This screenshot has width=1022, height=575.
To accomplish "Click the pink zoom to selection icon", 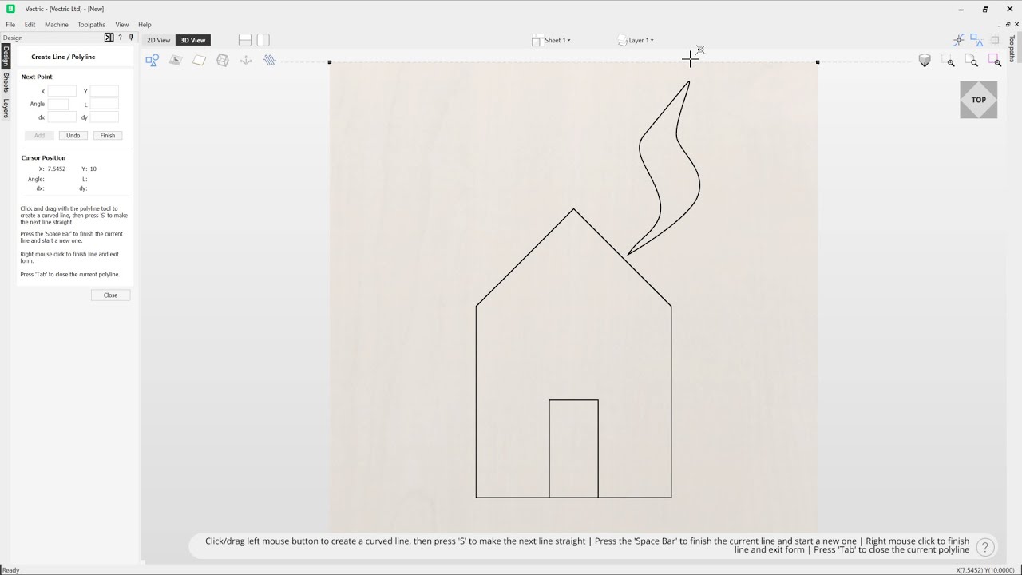I will (994, 61).
